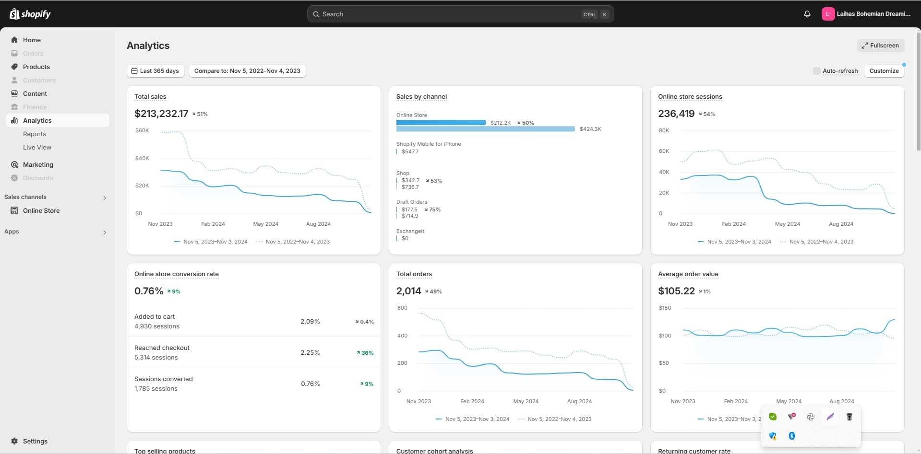Click the Marketing icon in sidebar
The height and width of the screenshot is (454, 921).
pyautogui.click(x=14, y=164)
